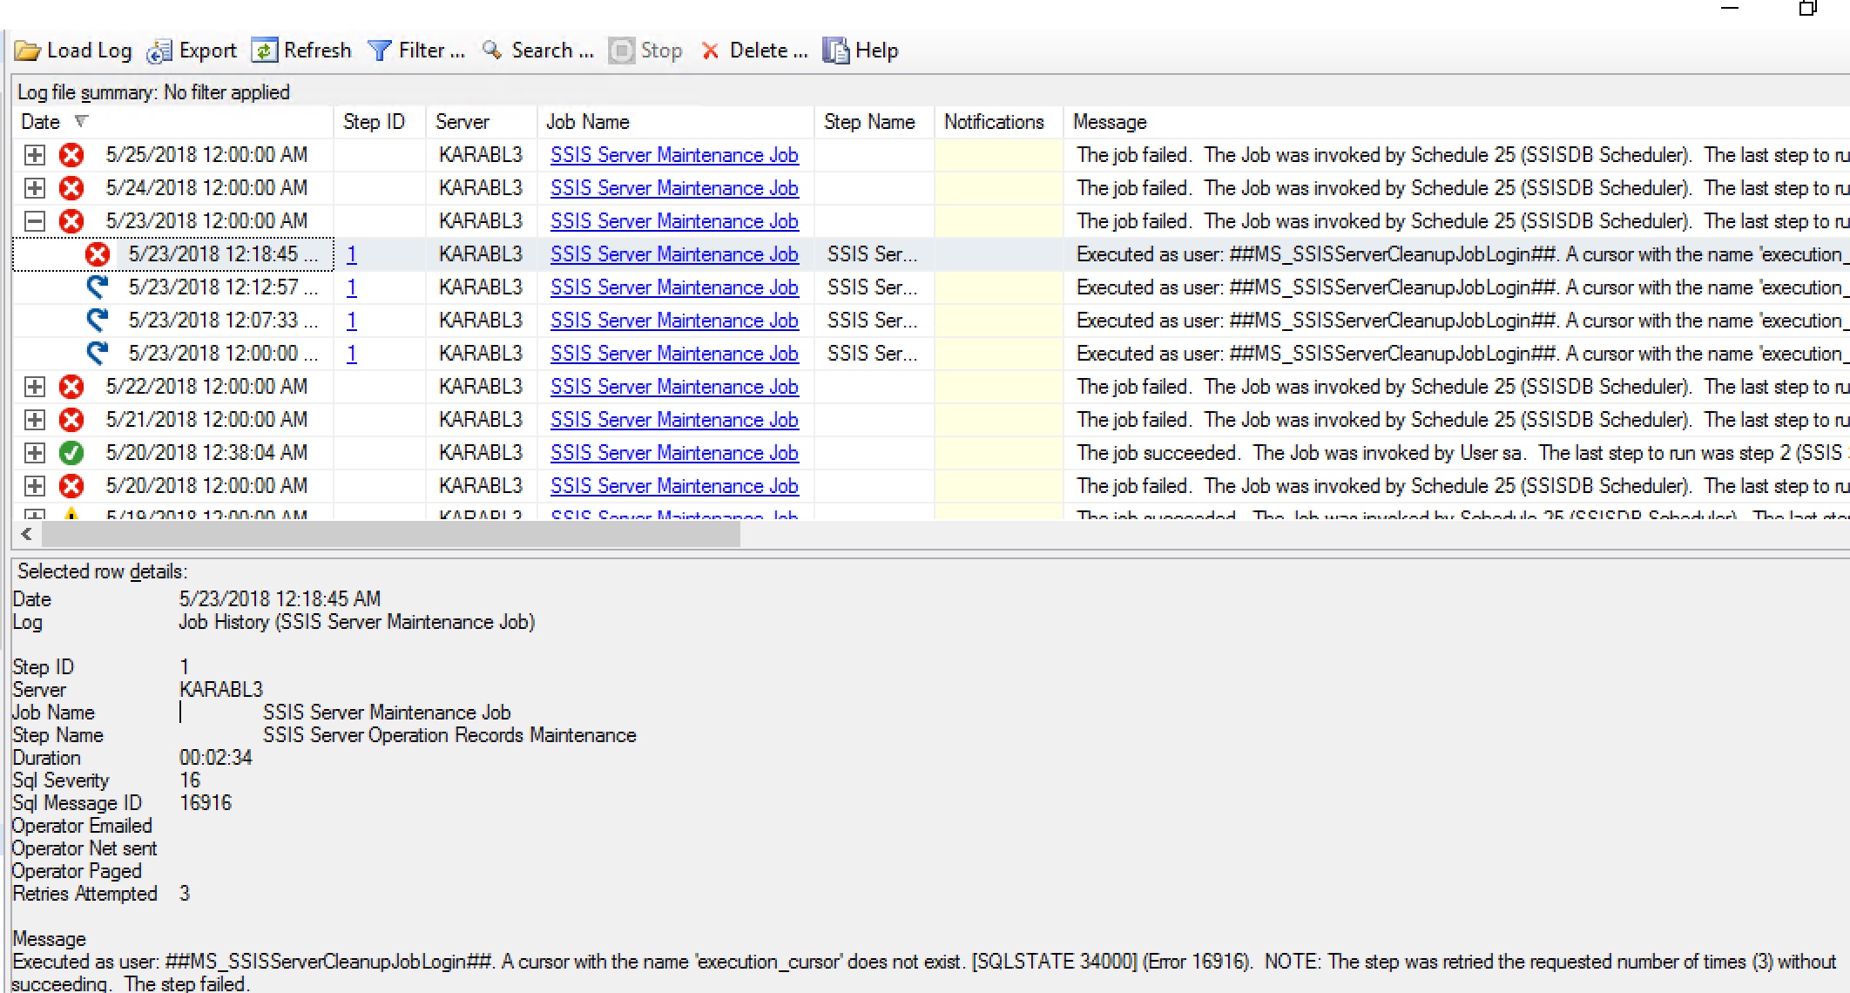Screen dimensions: 1850x993
Task: Click the scroll left arrow under the log grid
Action: 27,534
